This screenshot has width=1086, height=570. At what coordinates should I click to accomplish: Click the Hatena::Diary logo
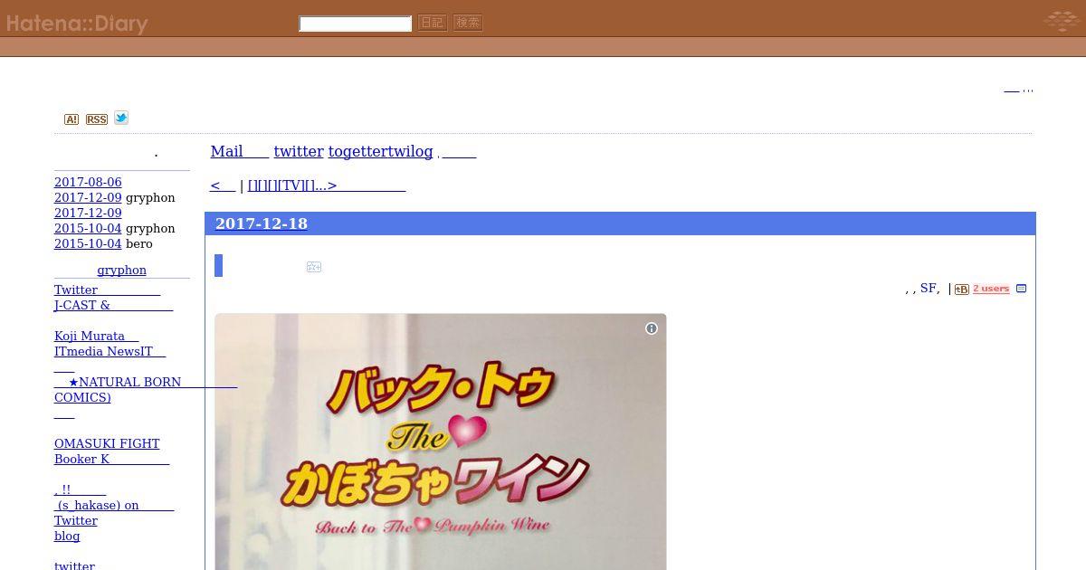click(77, 24)
